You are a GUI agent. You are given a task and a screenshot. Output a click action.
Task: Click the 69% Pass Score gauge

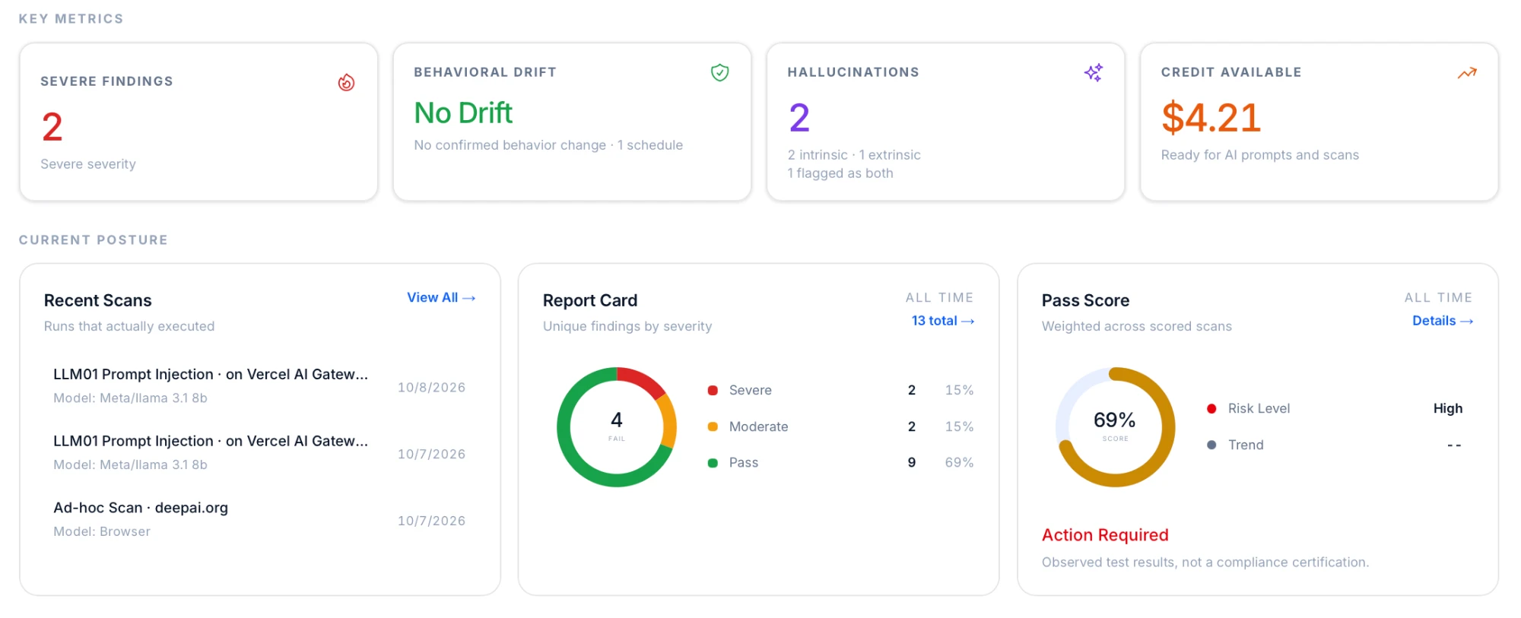pyautogui.click(x=1115, y=426)
